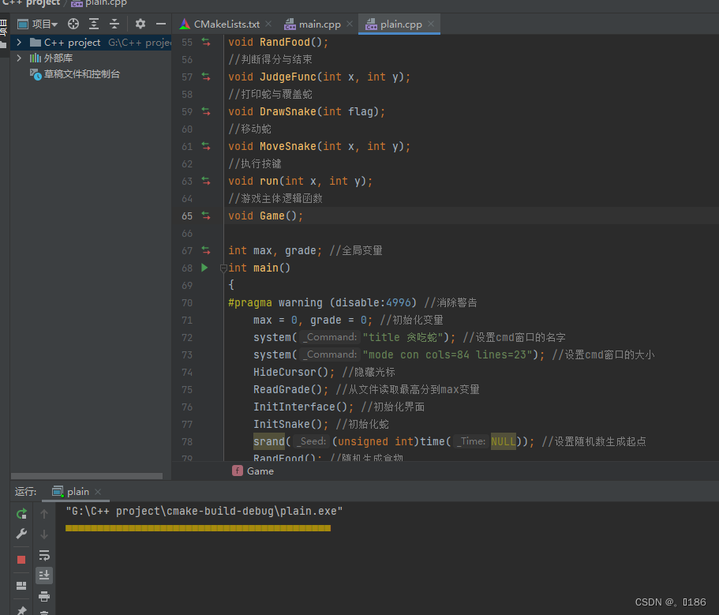Expand the C++ project folder node
The height and width of the screenshot is (615, 719).
[19, 42]
